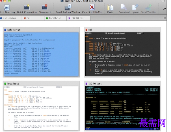Click the window title document icon
This screenshot has height=132, width=171.
coord(62,1)
